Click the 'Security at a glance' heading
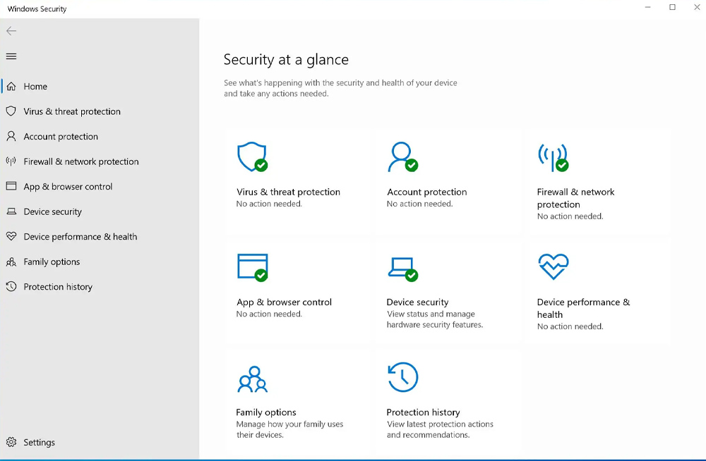This screenshot has width=706, height=461. pyautogui.click(x=286, y=60)
